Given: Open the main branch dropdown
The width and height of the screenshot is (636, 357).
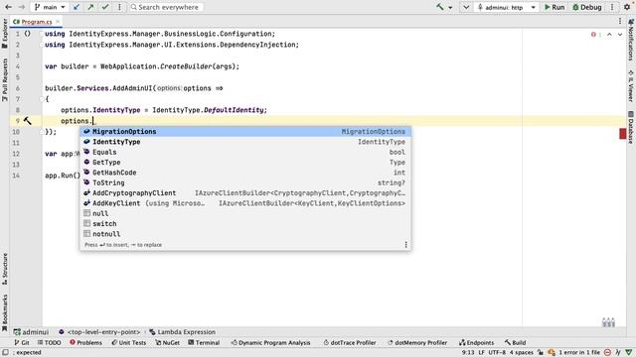Looking at the screenshot, I should pyautogui.click(x=50, y=7).
